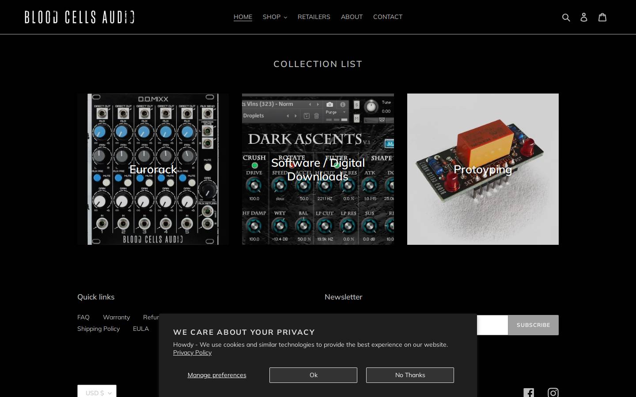This screenshot has width=636, height=397.
Task: Open the RETAILERS menu item
Action: coord(314,17)
